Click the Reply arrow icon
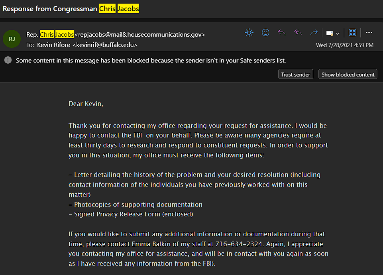The width and height of the screenshot is (383, 275). coord(282,33)
